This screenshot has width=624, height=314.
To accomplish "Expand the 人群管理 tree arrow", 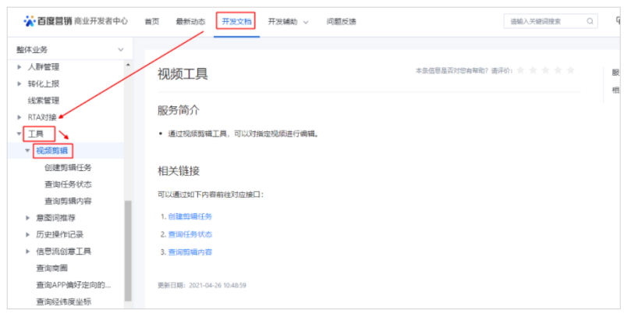I will 19,67.
